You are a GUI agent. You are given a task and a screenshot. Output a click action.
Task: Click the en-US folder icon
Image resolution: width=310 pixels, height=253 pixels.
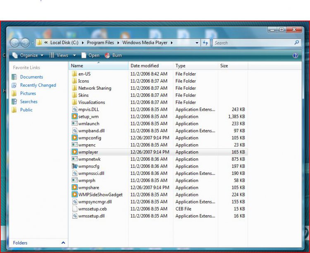tap(74, 74)
